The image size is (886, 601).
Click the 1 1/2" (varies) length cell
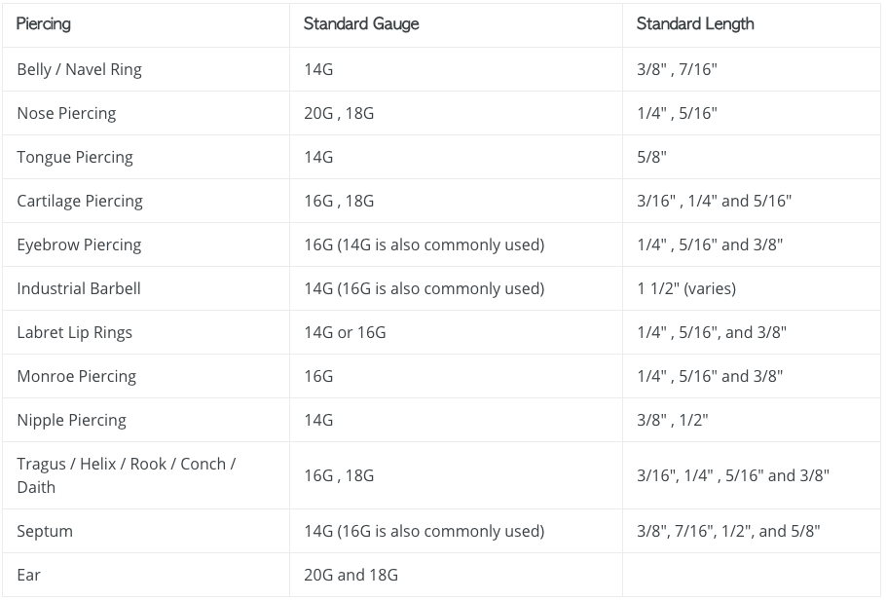(751, 288)
